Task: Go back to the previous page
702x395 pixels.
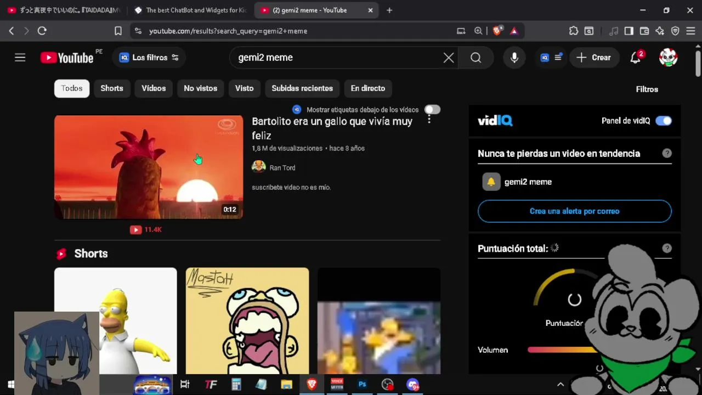Action: click(x=12, y=31)
